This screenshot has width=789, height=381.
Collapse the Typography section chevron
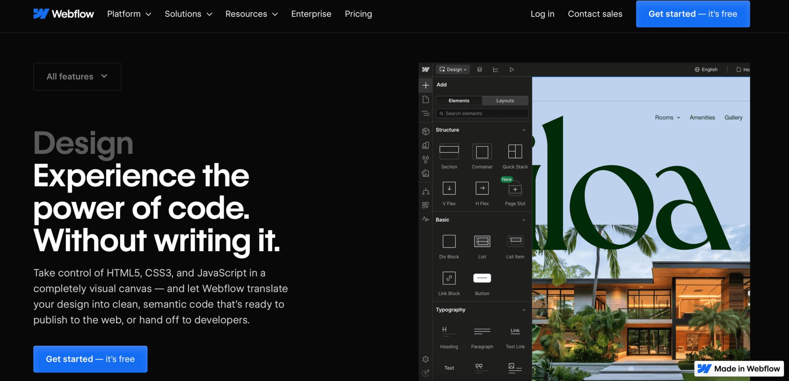(524, 310)
